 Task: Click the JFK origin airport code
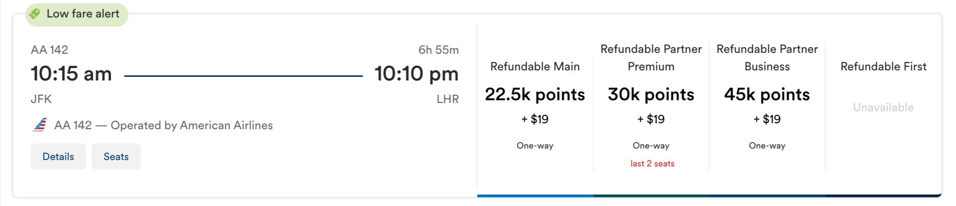41,99
